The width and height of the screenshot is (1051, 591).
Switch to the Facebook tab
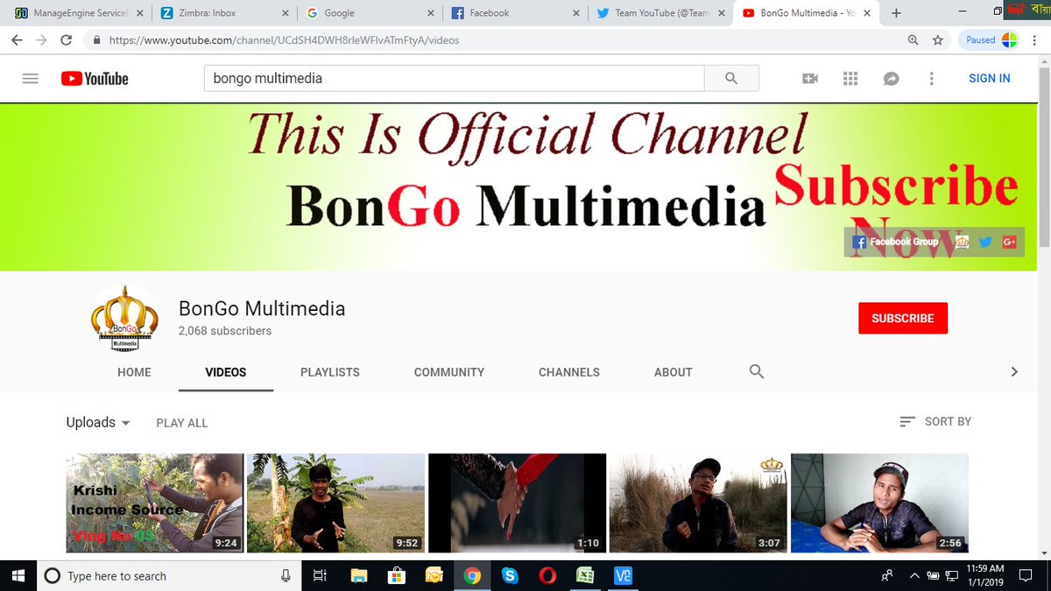tap(513, 13)
